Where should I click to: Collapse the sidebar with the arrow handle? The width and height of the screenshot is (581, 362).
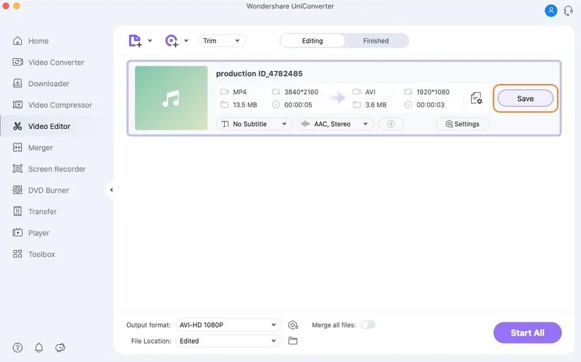[x=111, y=190]
